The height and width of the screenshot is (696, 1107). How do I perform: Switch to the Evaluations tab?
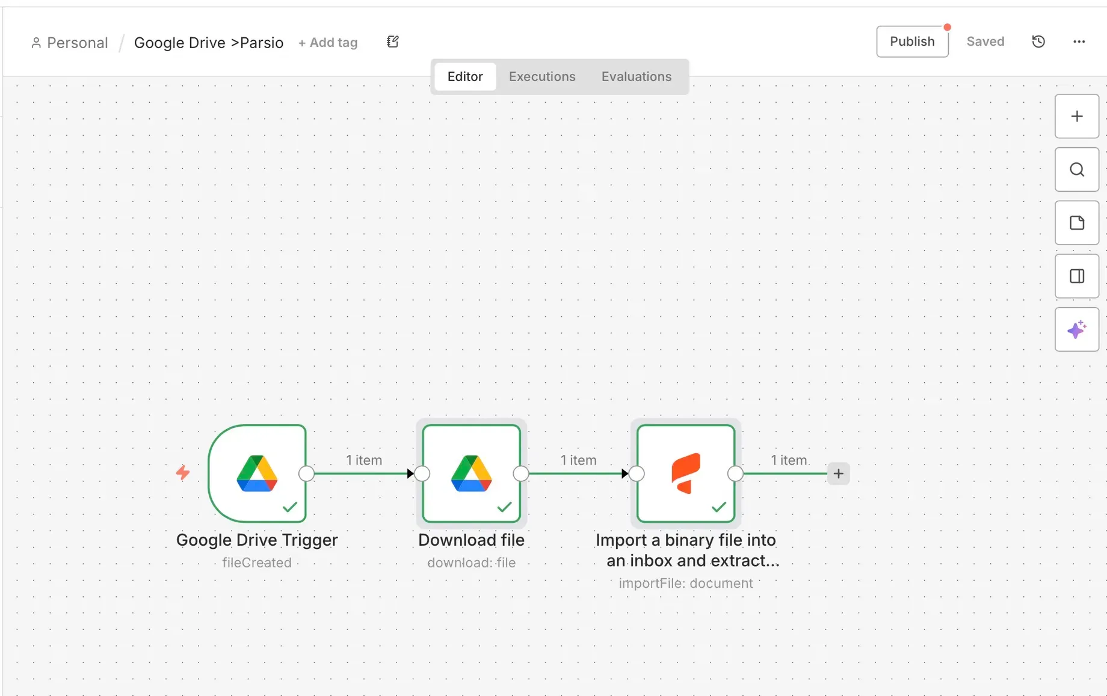coord(636,76)
